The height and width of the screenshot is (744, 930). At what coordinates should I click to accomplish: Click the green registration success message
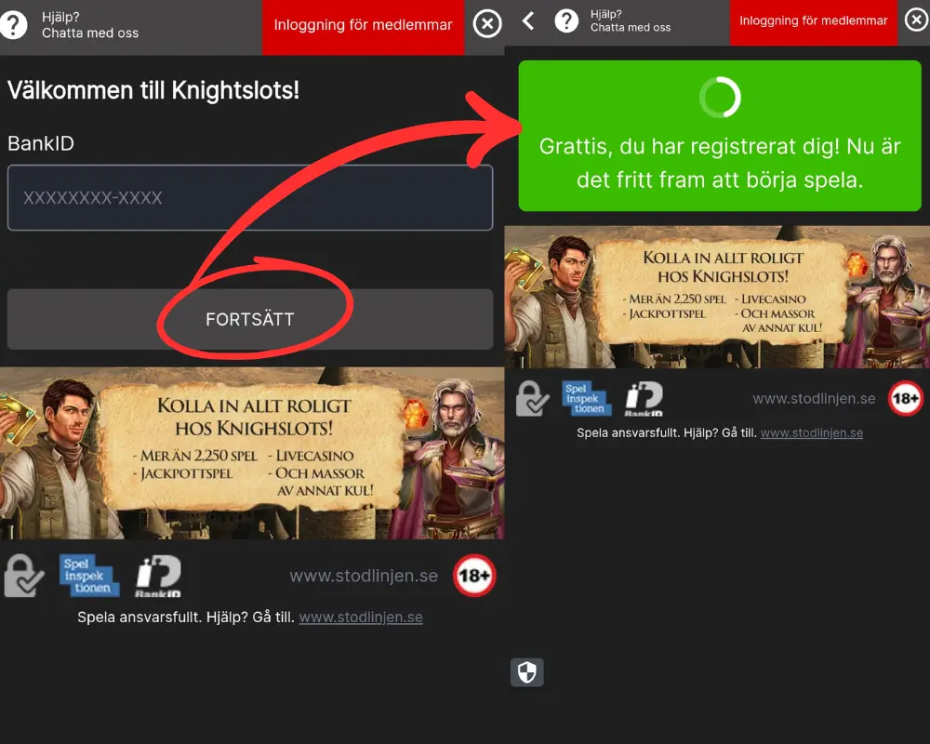point(720,136)
